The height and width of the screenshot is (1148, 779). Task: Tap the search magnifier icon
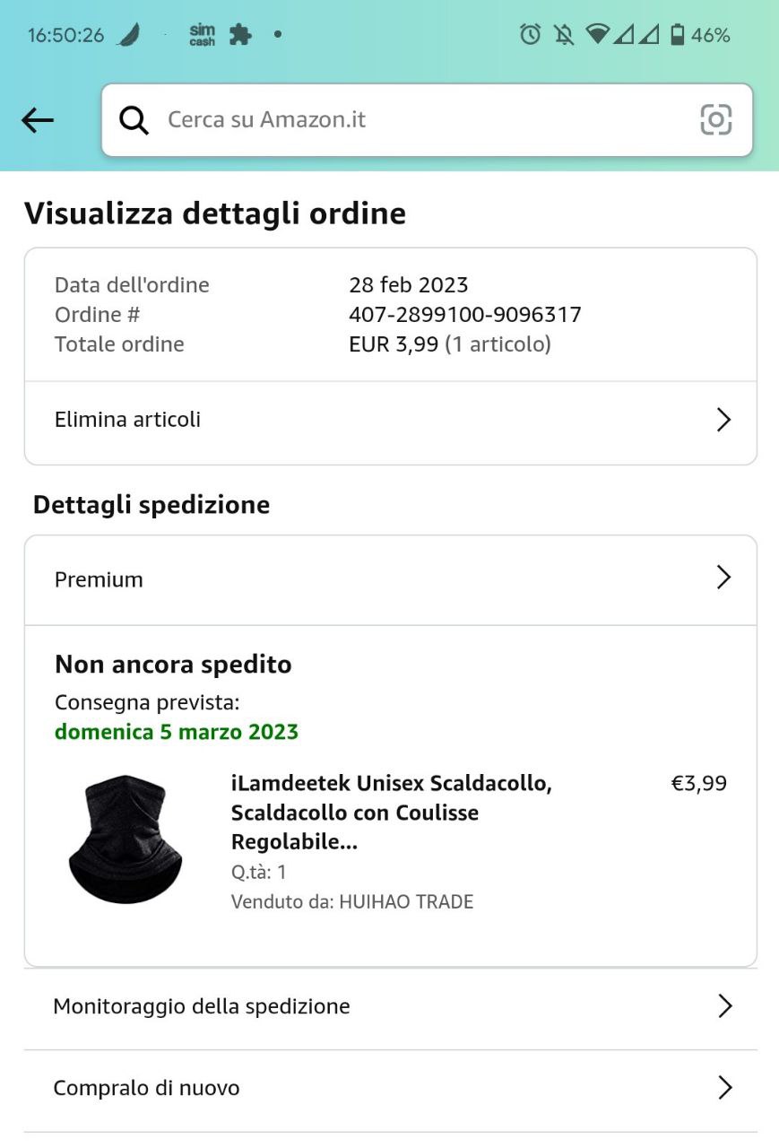(134, 120)
